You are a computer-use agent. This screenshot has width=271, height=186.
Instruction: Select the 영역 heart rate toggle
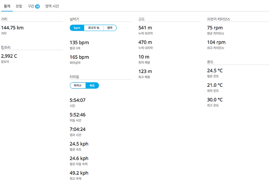click(x=110, y=28)
